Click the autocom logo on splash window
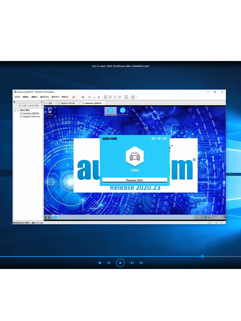This screenshot has height=321, width=241. tap(110, 139)
